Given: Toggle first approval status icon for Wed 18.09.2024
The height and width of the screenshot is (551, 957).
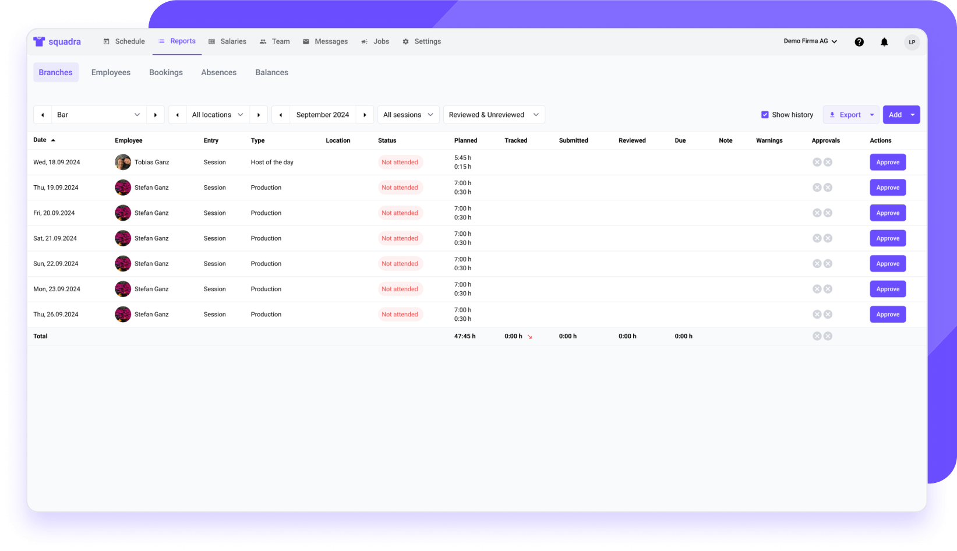Looking at the screenshot, I should [x=817, y=163].
